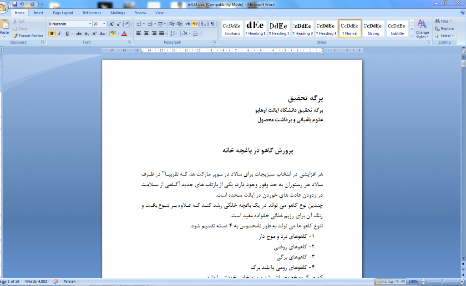Apply the Heading 1 style
The height and width of the screenshot is (286, 466).
[255, 28]
